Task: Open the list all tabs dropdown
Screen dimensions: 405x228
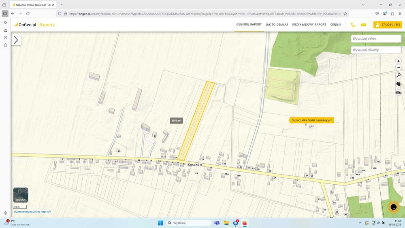Action: tap(363, 4)
